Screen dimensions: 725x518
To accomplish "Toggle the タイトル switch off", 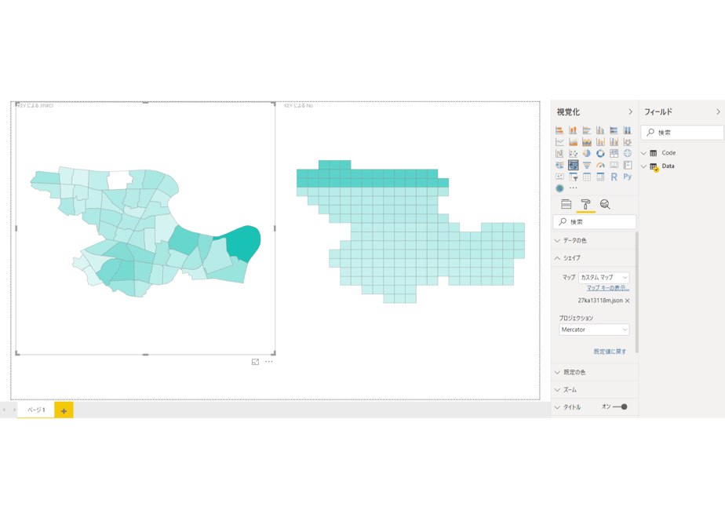I will point(620,407).
